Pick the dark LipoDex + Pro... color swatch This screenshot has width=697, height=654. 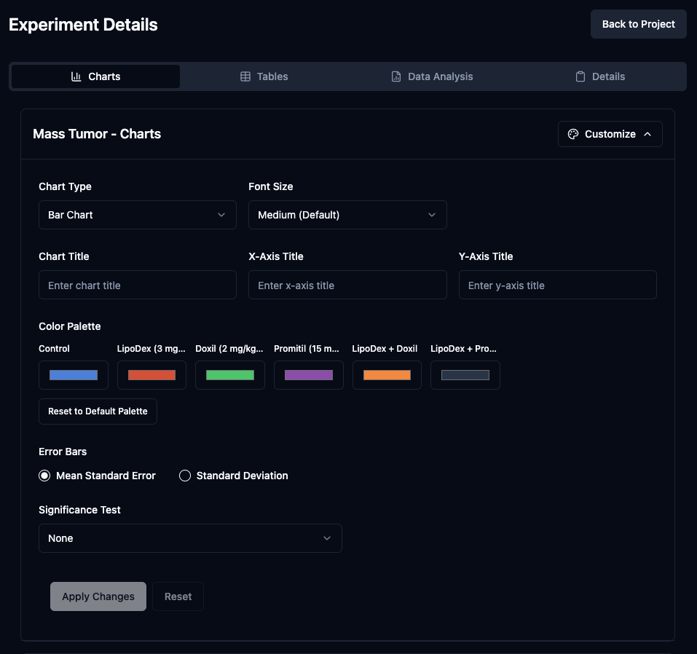click(465, 375)
